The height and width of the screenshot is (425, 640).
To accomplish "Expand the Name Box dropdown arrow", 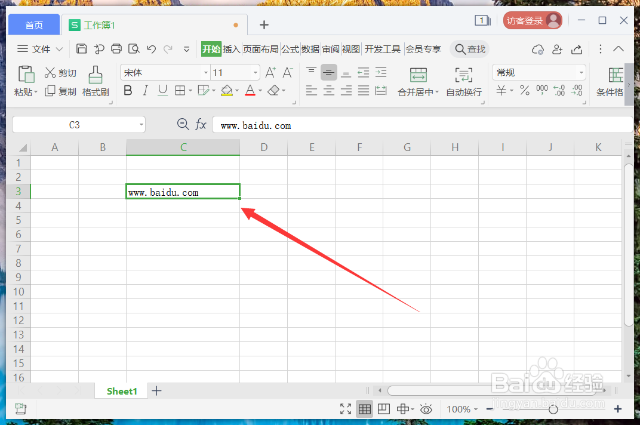I will (x=141, y=125).
